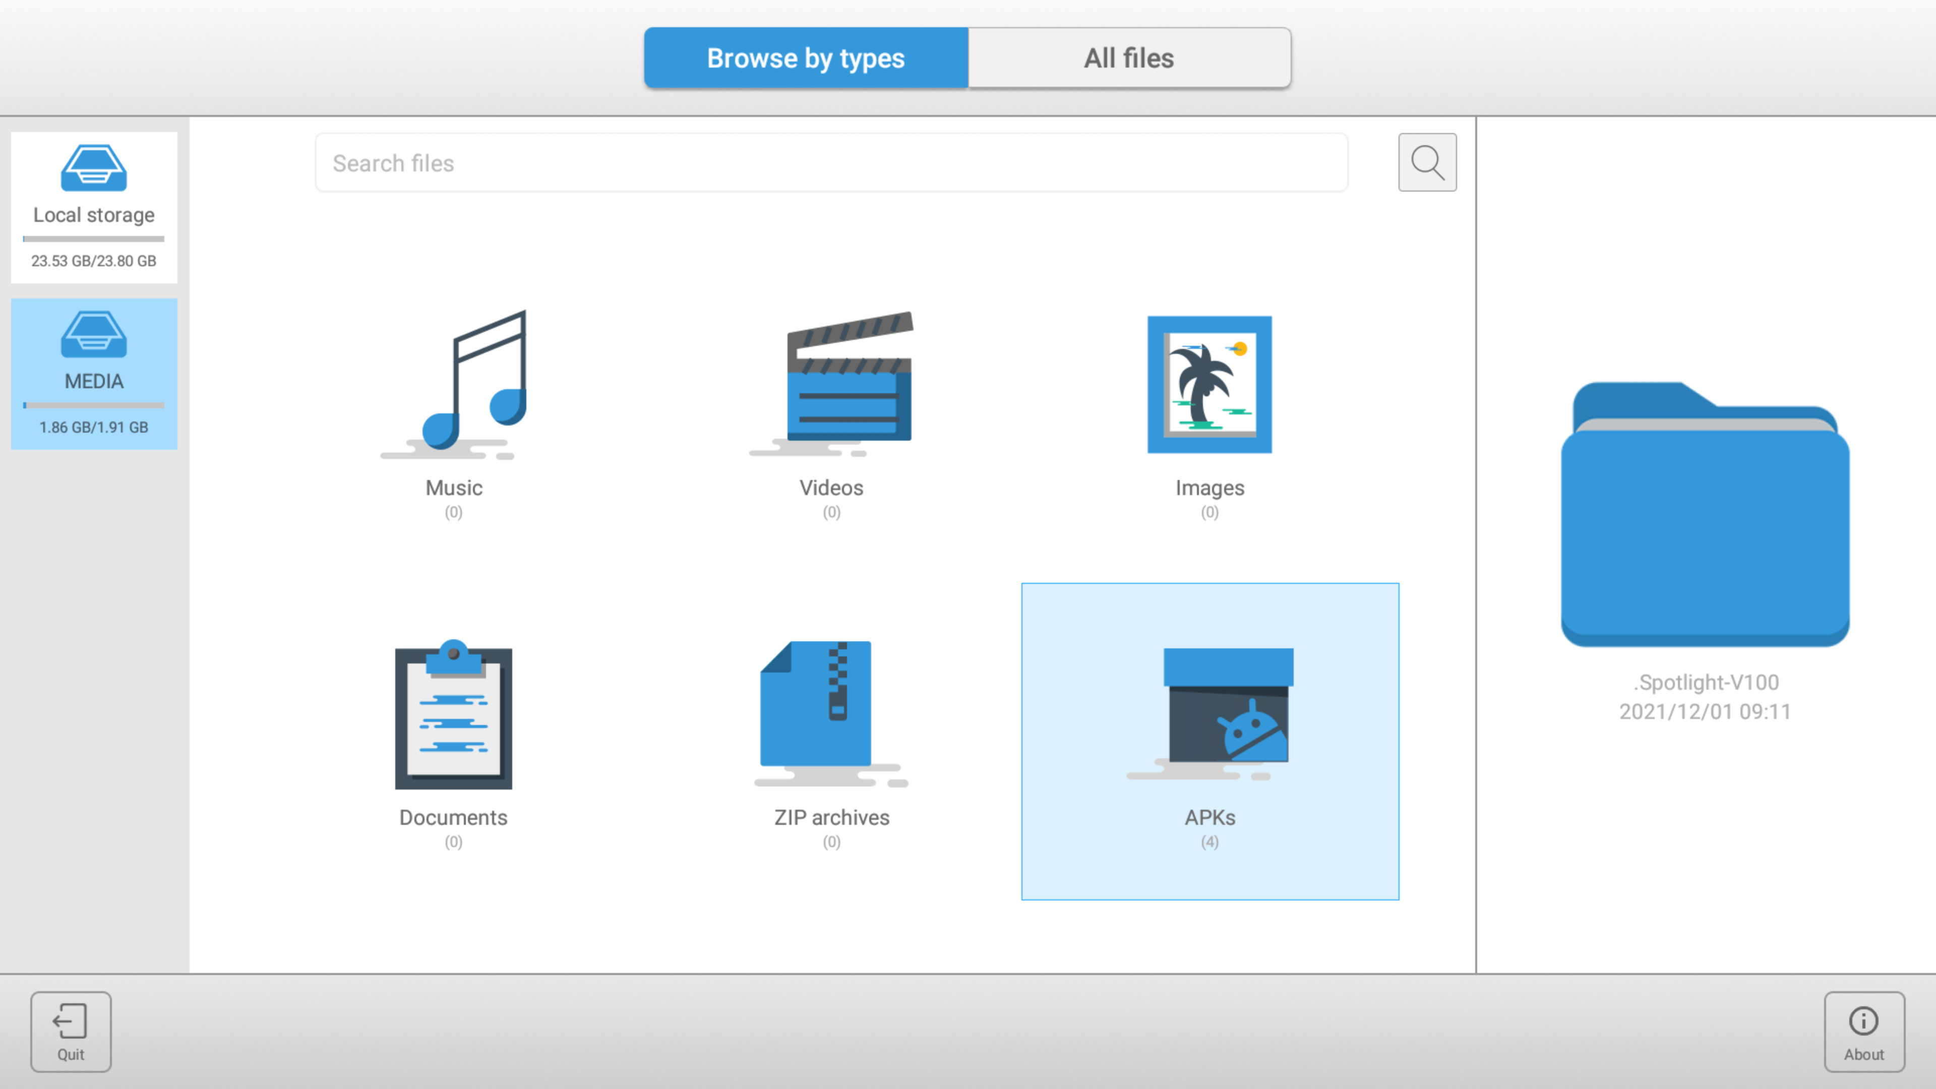1936x1089 pixels.
Task: Click the Local storage usage bar
Action: point(94,239)
